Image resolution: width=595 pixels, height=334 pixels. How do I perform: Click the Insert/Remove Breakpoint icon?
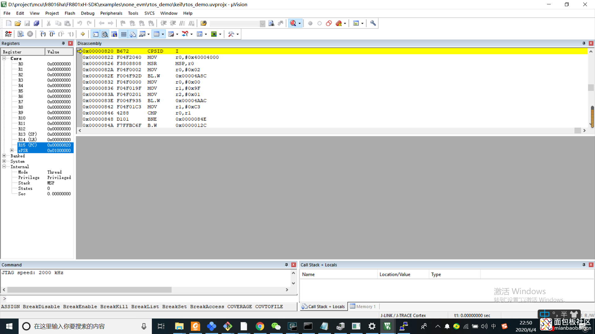click(x=310, y=23)
